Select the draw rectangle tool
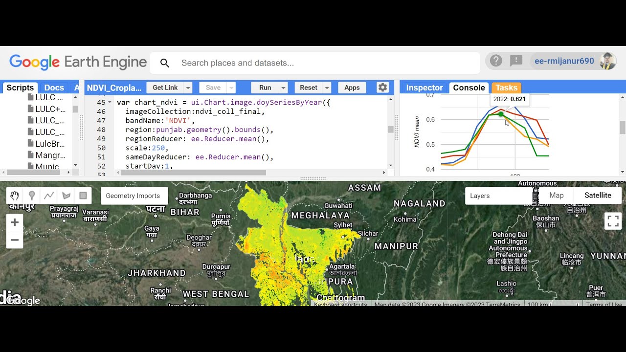626x352 pixels. click(x=83, y=196)
